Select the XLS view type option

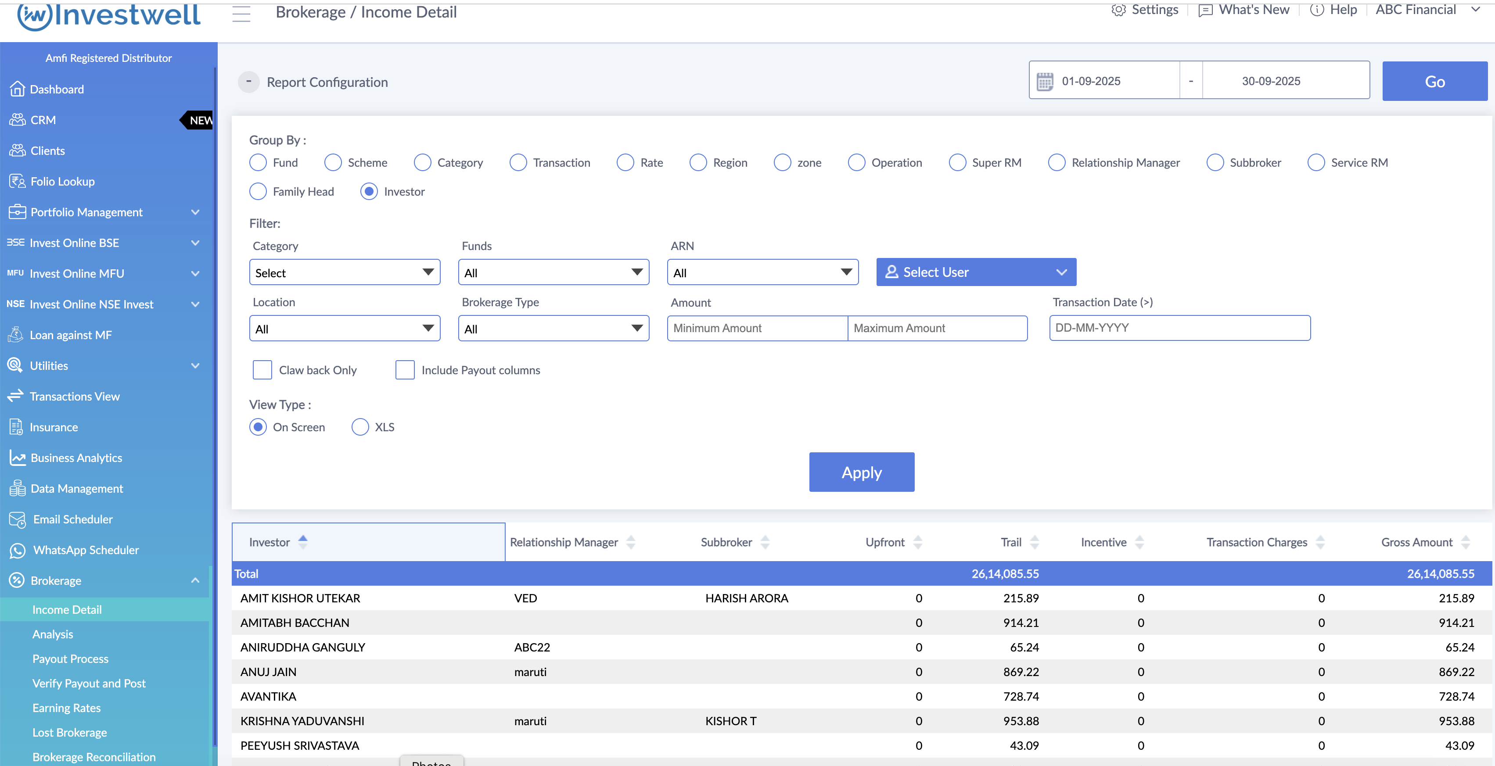tap(360, 427)
